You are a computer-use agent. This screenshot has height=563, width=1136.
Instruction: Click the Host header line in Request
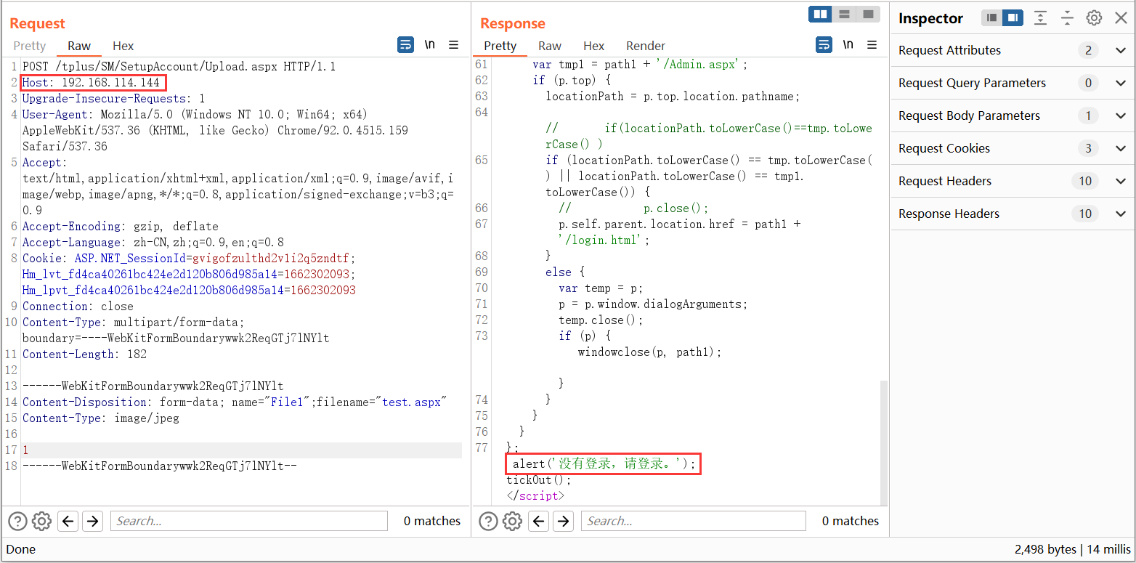tap(91, 82)
